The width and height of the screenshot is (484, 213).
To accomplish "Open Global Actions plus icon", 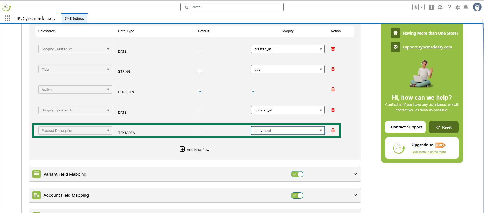I will 431,7.
